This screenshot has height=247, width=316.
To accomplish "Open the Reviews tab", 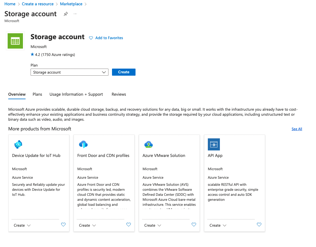I will (119, 94).
